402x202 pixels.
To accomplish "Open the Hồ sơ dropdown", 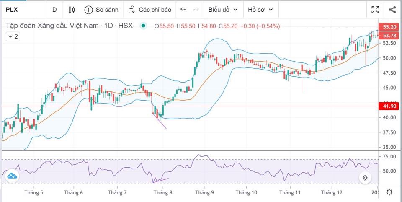I will [260, 9].
